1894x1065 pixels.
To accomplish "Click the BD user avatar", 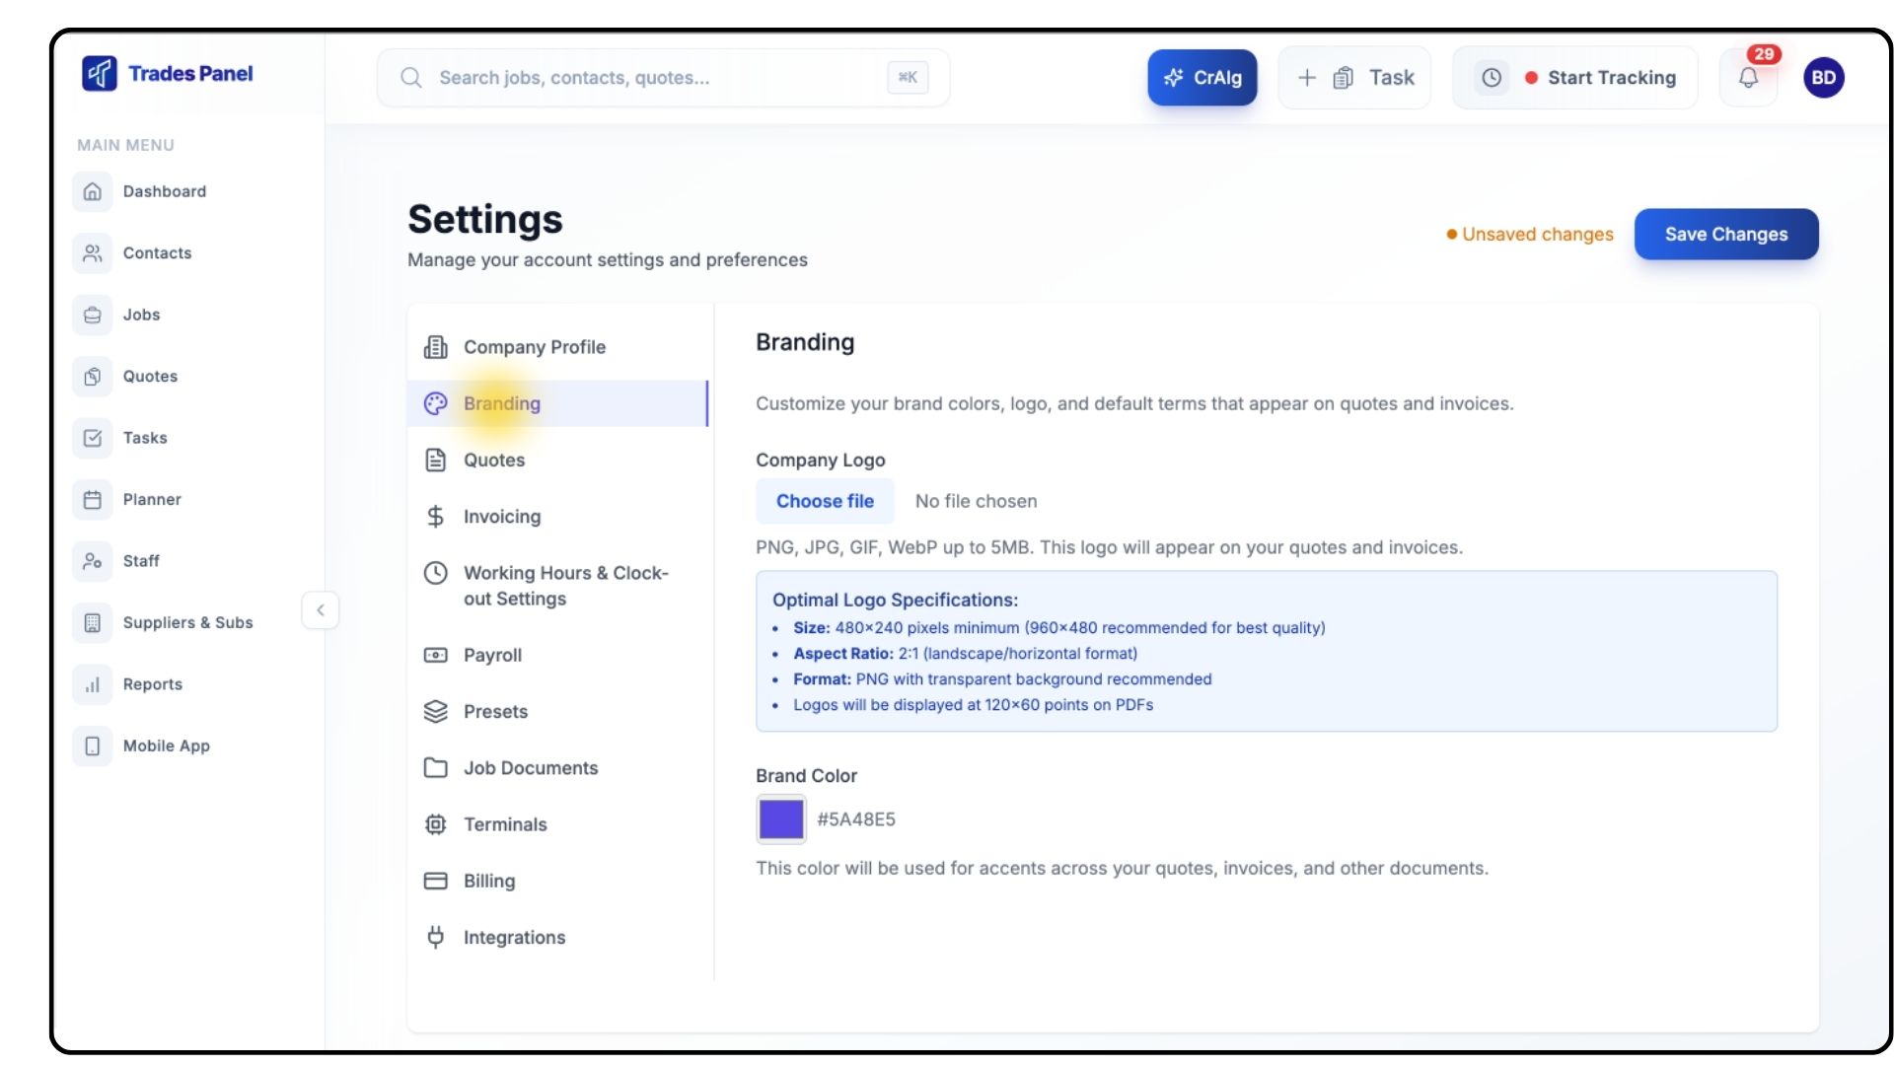I will click(1823, 78).
